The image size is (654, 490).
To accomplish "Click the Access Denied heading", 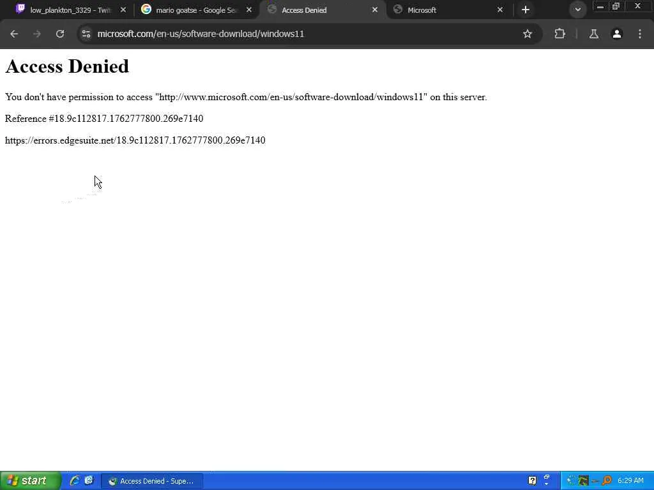I will point(67,66).
